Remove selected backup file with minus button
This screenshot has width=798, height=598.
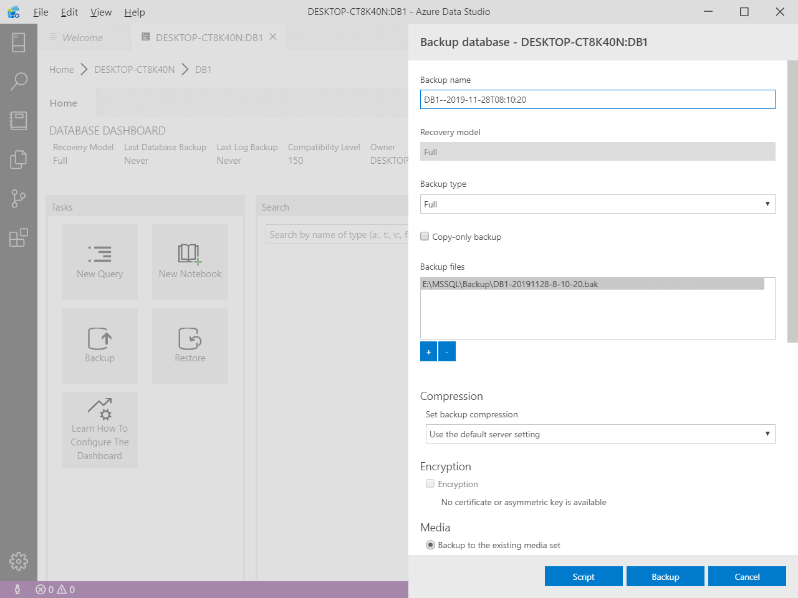coord(447,351)
